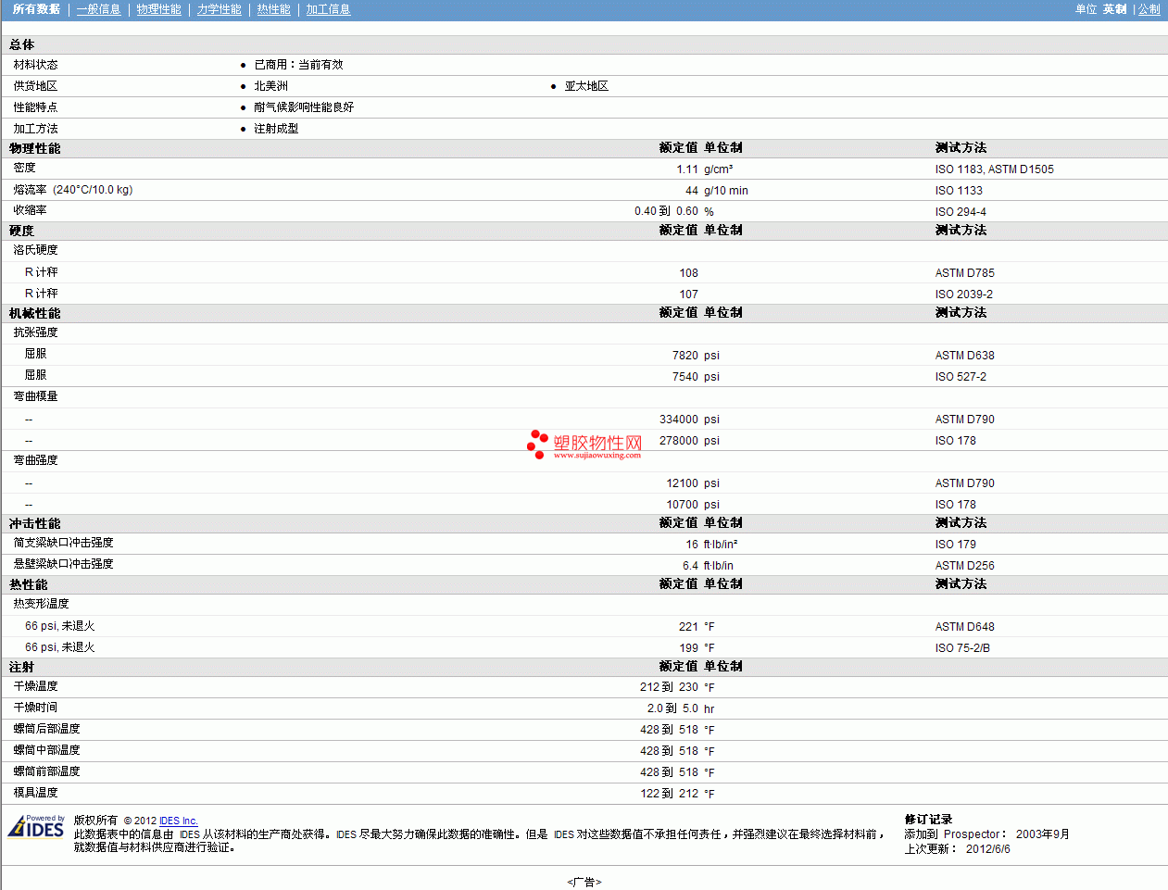The width and height of the screenshot is (1168, 890).
Task: Select heat deflection value 199
Action: (x=689, y=648)
